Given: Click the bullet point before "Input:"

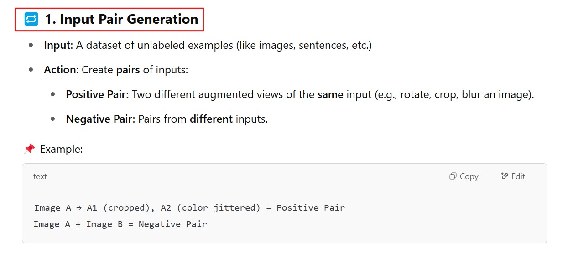Looking at the screenshot, I should [x=31, y=46].
